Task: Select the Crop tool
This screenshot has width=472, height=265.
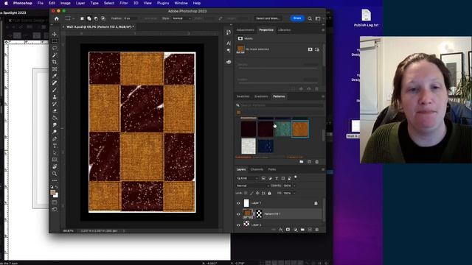Action: tap(55, 62)
